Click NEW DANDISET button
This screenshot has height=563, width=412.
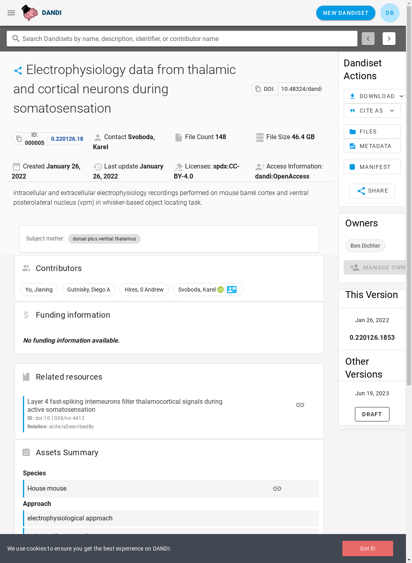[346, 13]
